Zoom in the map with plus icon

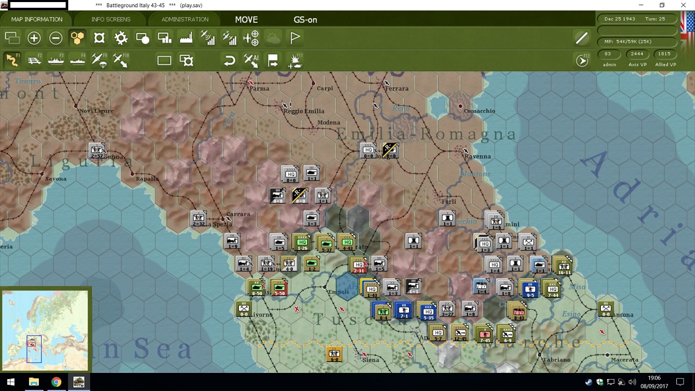tap(34, 38)
